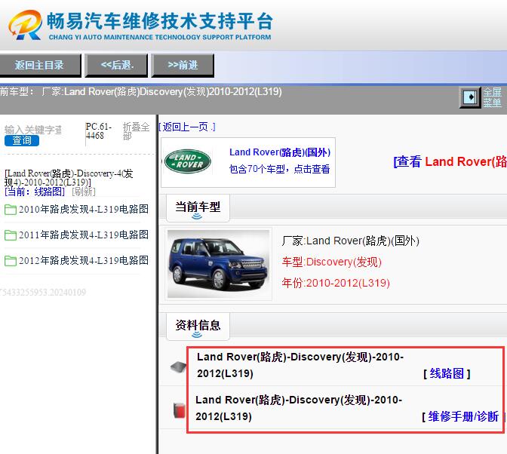Click the Land Rover oval logo
Viewport: 507px width, 454px height.
pos(188,161)
